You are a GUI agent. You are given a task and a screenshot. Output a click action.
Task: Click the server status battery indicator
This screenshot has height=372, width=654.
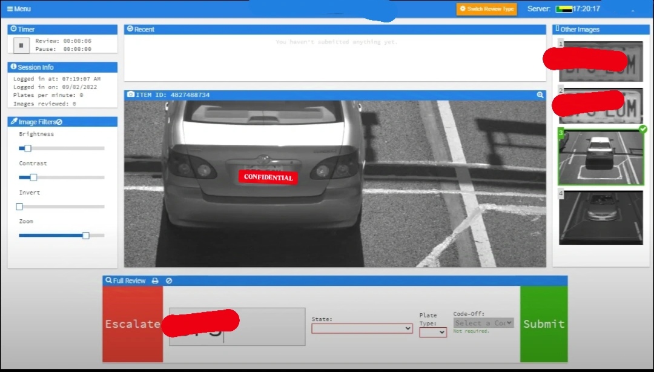564,9
